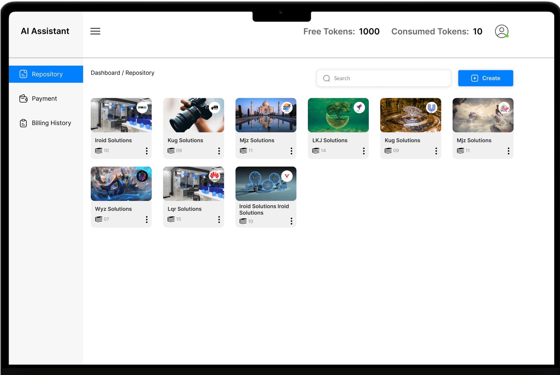Open options menu on Lqr Solutions card
This screenshot has width=560, height=375.
pyautogui.click(x=219, y=219)
